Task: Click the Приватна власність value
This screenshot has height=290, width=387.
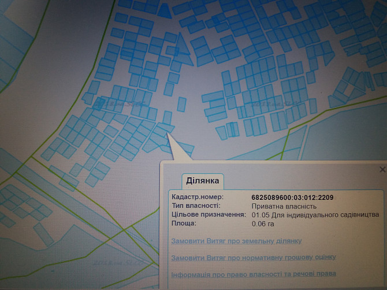Action: (284, 206)
